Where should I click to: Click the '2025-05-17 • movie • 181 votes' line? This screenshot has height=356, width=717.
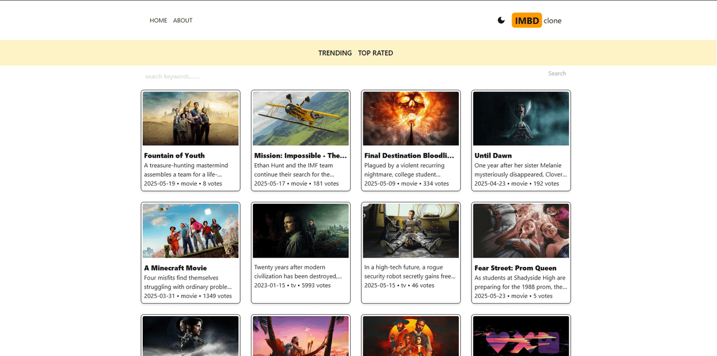[x=296, y=183]
